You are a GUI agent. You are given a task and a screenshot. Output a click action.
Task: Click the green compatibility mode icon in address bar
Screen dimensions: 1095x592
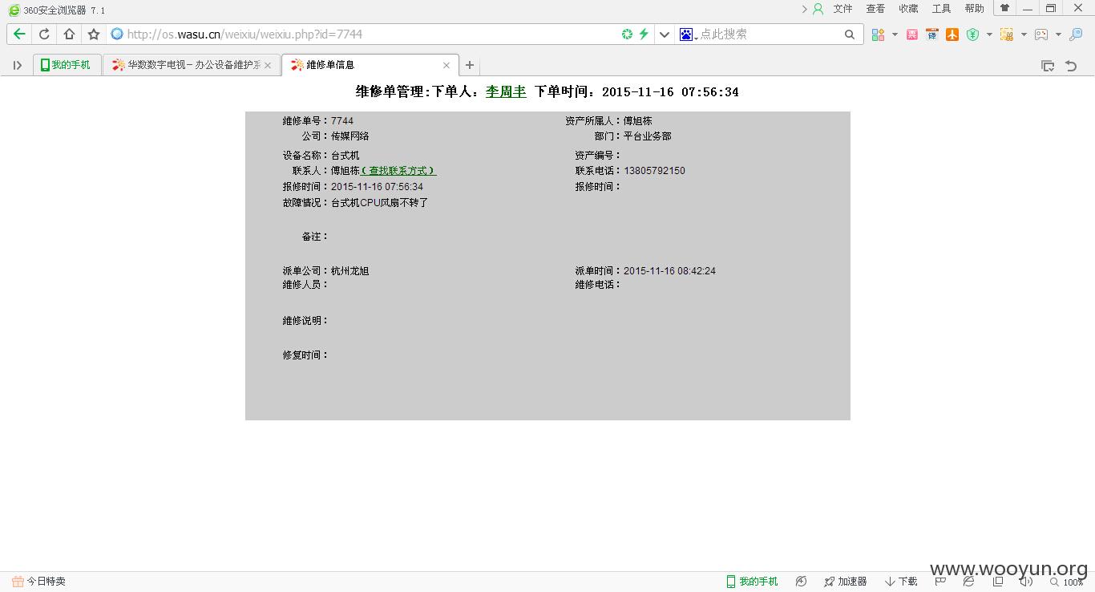pos(627,34)
